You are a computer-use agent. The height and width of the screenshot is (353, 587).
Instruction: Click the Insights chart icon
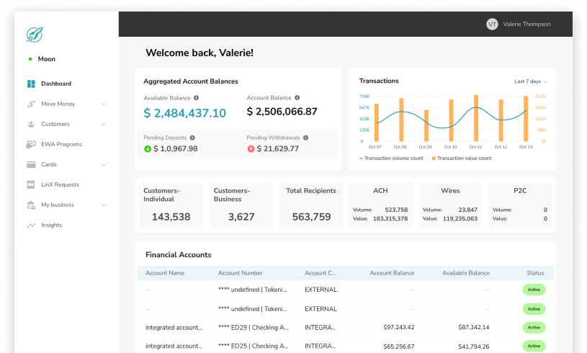(31, 225)
